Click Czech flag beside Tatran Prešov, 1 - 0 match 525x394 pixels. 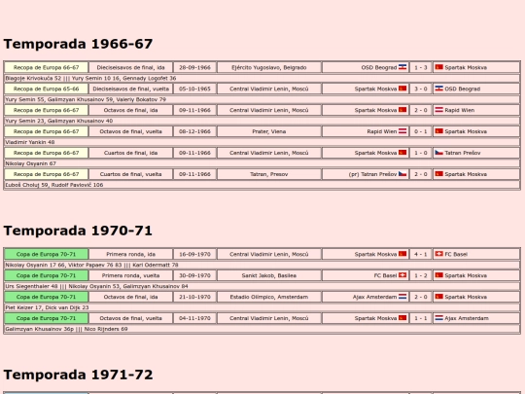pos(438,153)
